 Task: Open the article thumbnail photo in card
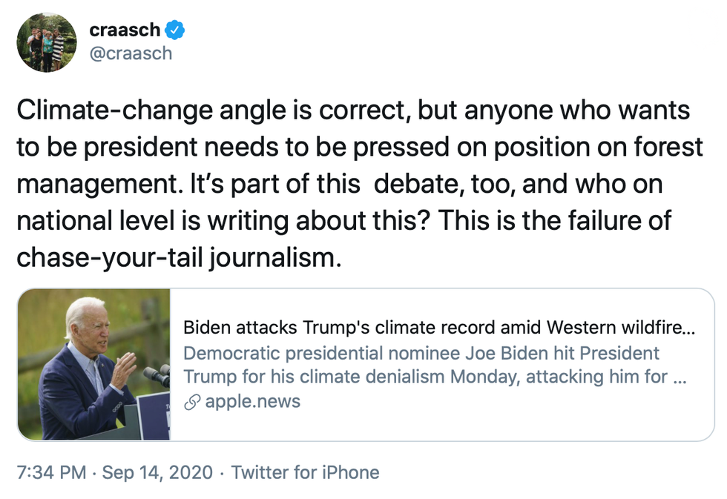tap(95, 365)
